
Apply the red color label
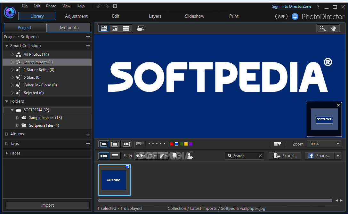pyautogui.click(x=171, y=144)
